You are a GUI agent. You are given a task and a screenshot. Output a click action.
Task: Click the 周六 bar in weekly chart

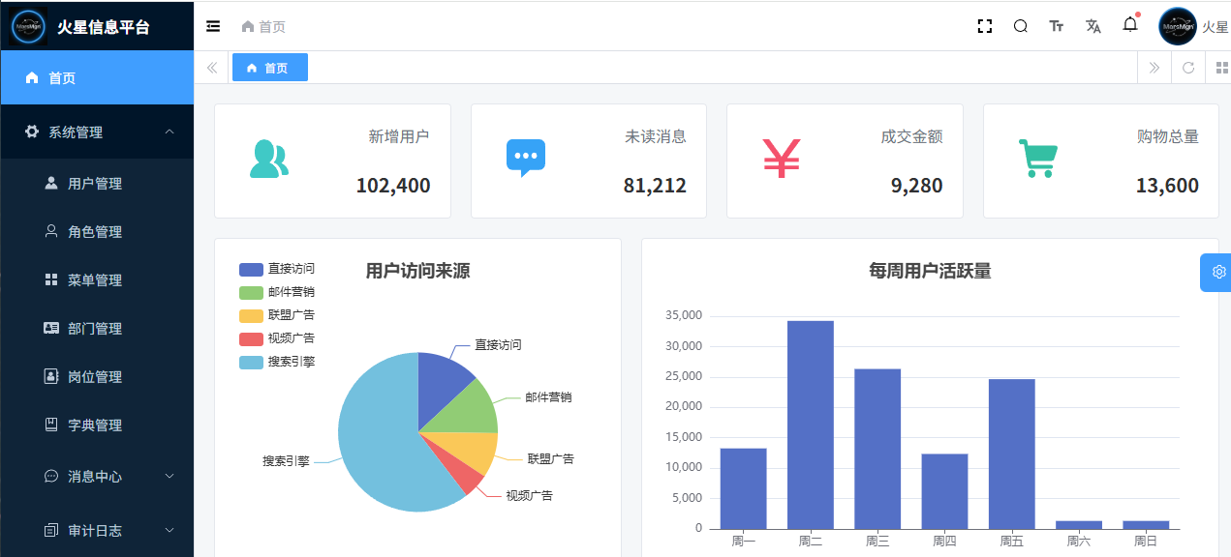pos(1079,525)
